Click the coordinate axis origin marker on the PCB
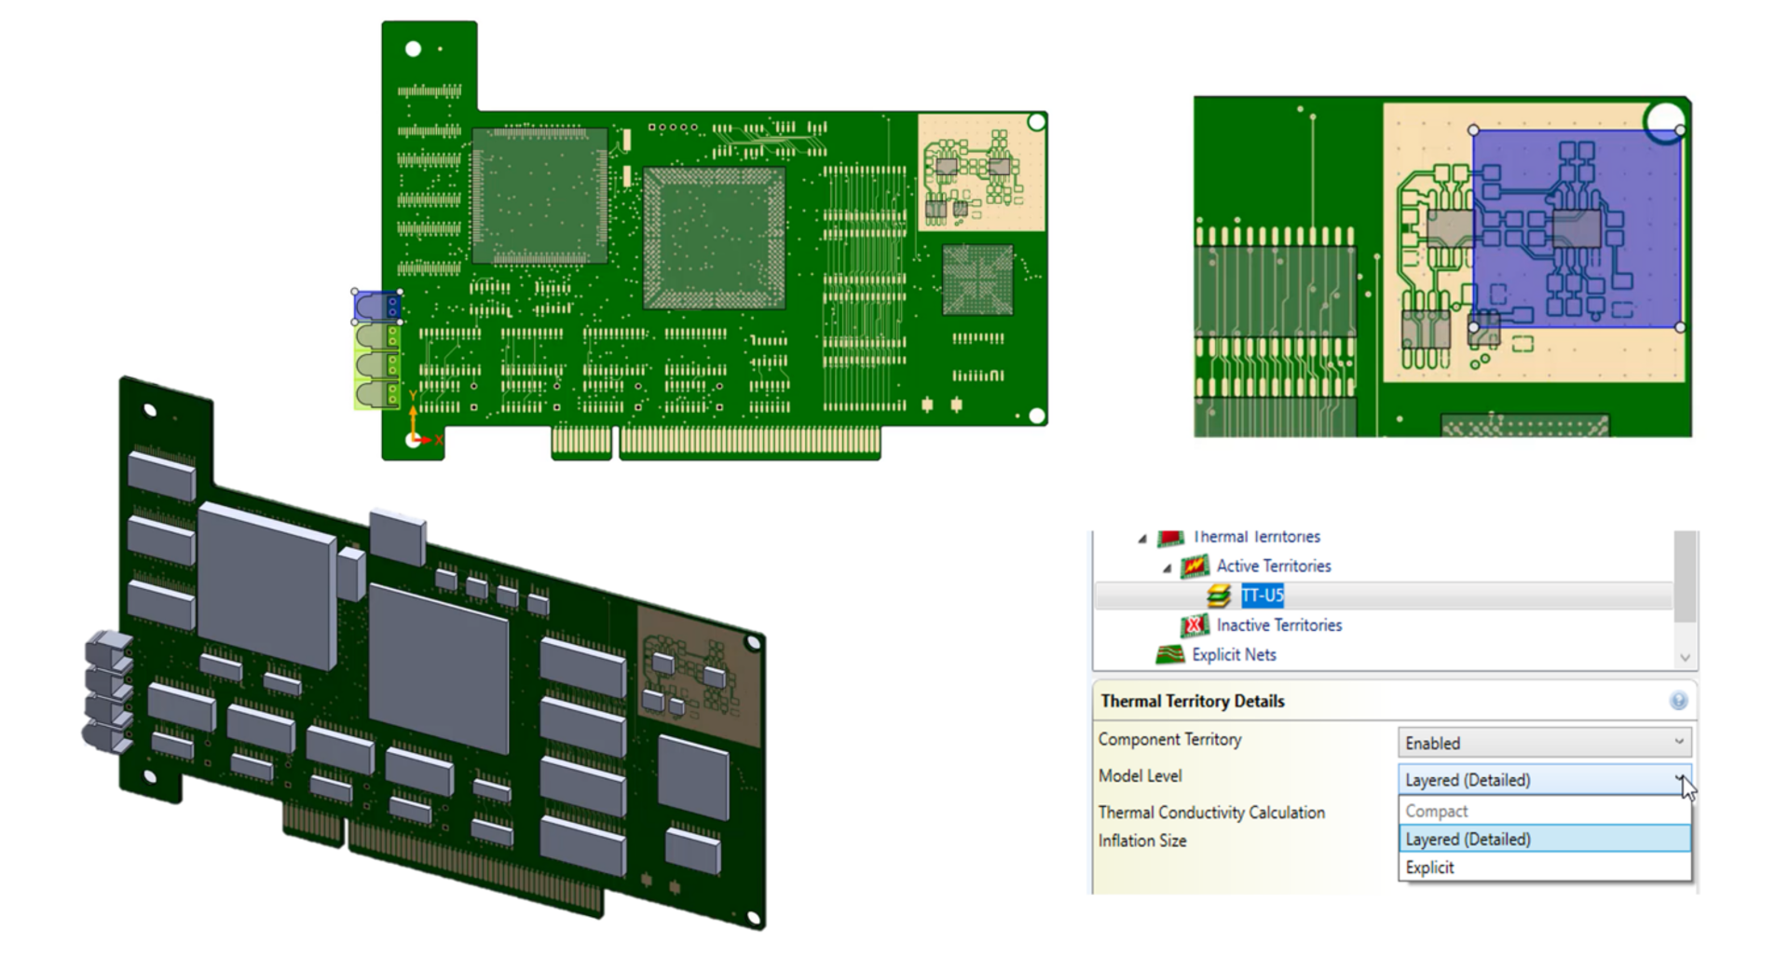This screenshot has height=958, width=1789. (x=413, y=438)
